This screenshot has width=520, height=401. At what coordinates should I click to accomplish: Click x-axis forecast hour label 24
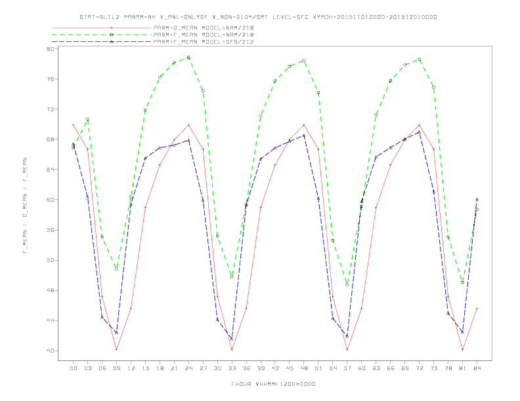188,368
